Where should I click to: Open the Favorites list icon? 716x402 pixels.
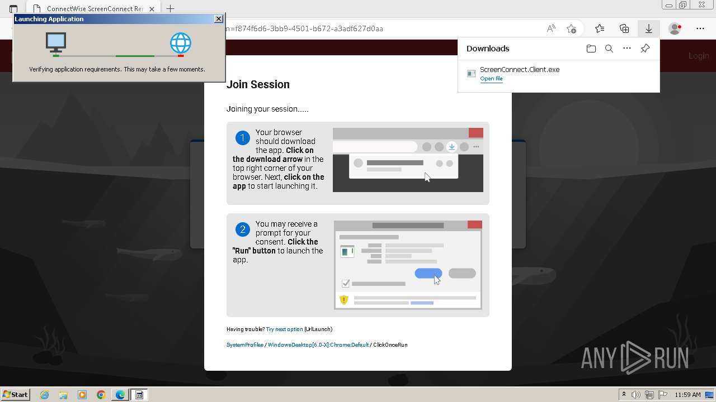click(x=600, y=28)
